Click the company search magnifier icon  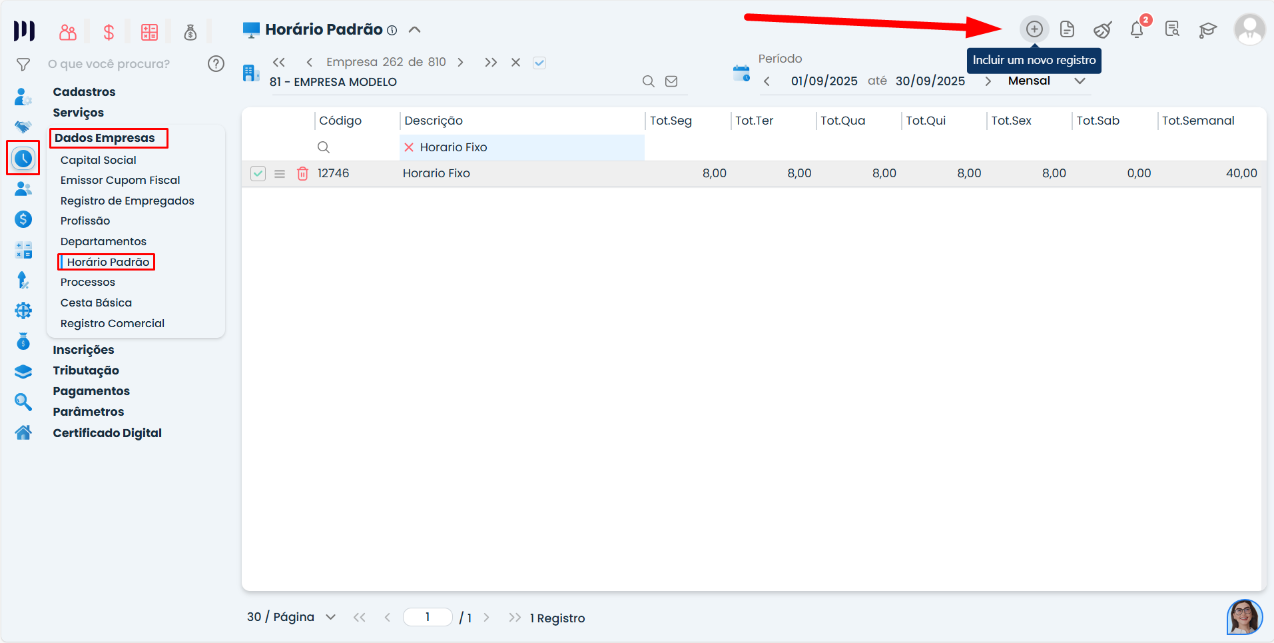pyautogui.click(x=648, y=81)
